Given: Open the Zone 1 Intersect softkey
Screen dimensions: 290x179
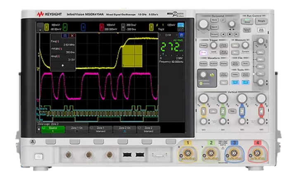Looking at the screenshot, I should click(101, 130).
